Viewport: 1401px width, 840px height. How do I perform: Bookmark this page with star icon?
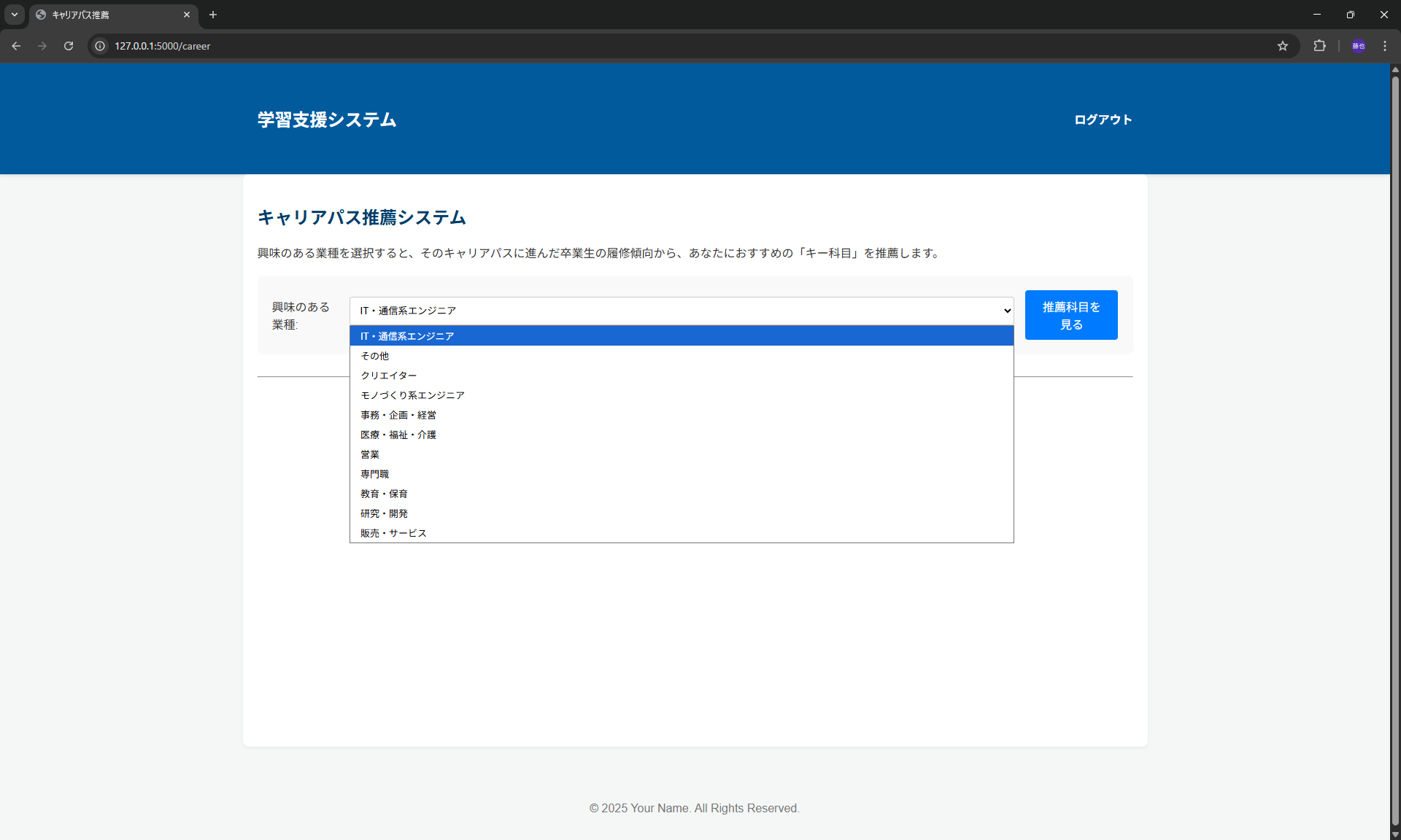point(1283,46)
